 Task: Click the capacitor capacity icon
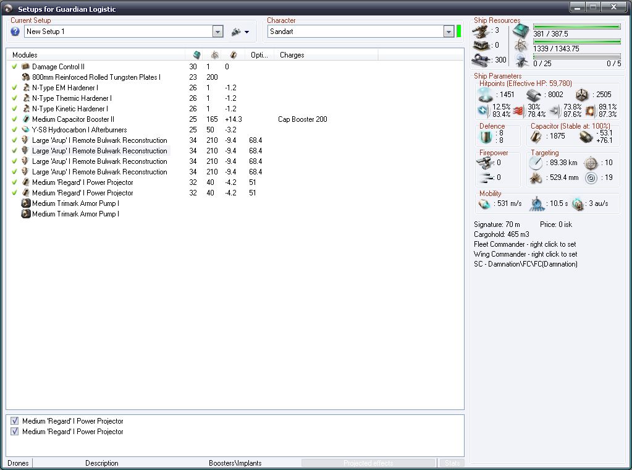pyautogui.click(x=536, y=137)
